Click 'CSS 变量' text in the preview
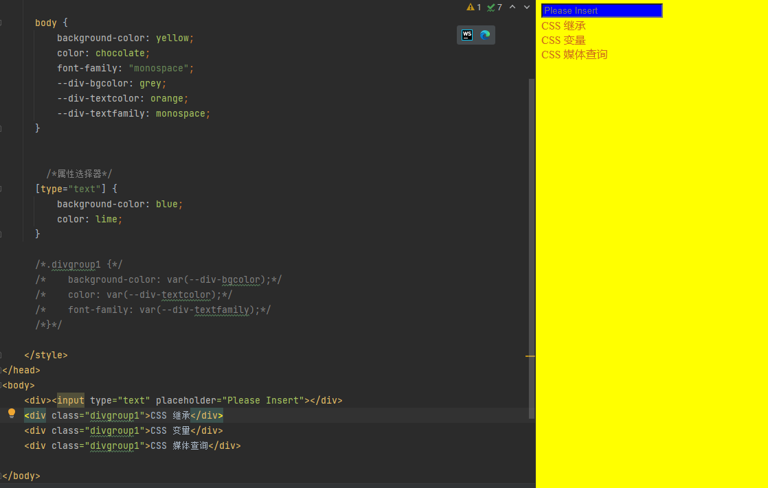This screenshot has height=488, width=768. click(x=563, y=40)
